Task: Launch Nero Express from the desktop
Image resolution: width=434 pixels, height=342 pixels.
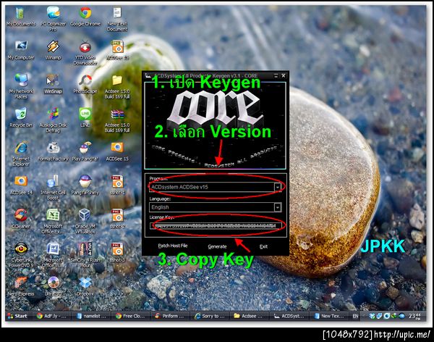Action: 21,286
